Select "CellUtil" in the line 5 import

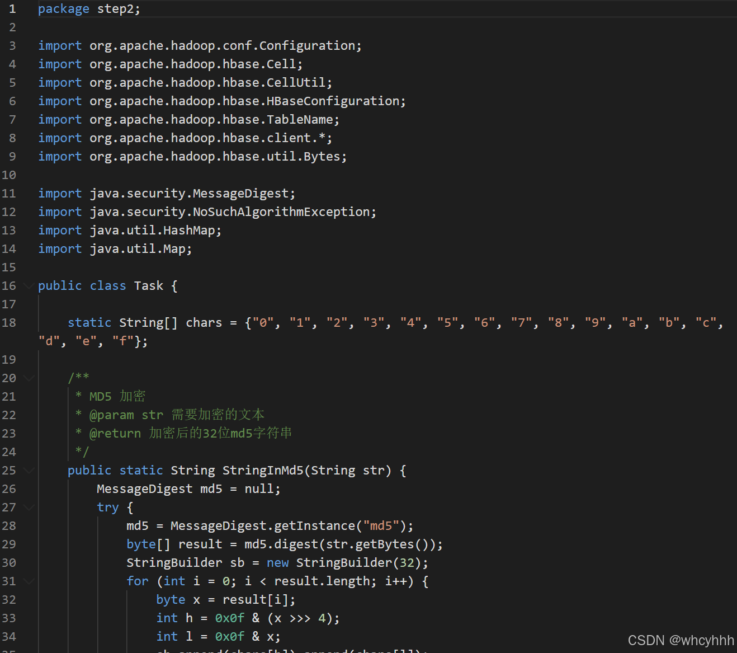point(296,83)
